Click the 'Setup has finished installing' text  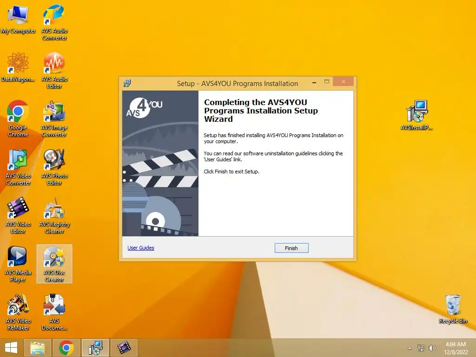click(x=273, y=138)
